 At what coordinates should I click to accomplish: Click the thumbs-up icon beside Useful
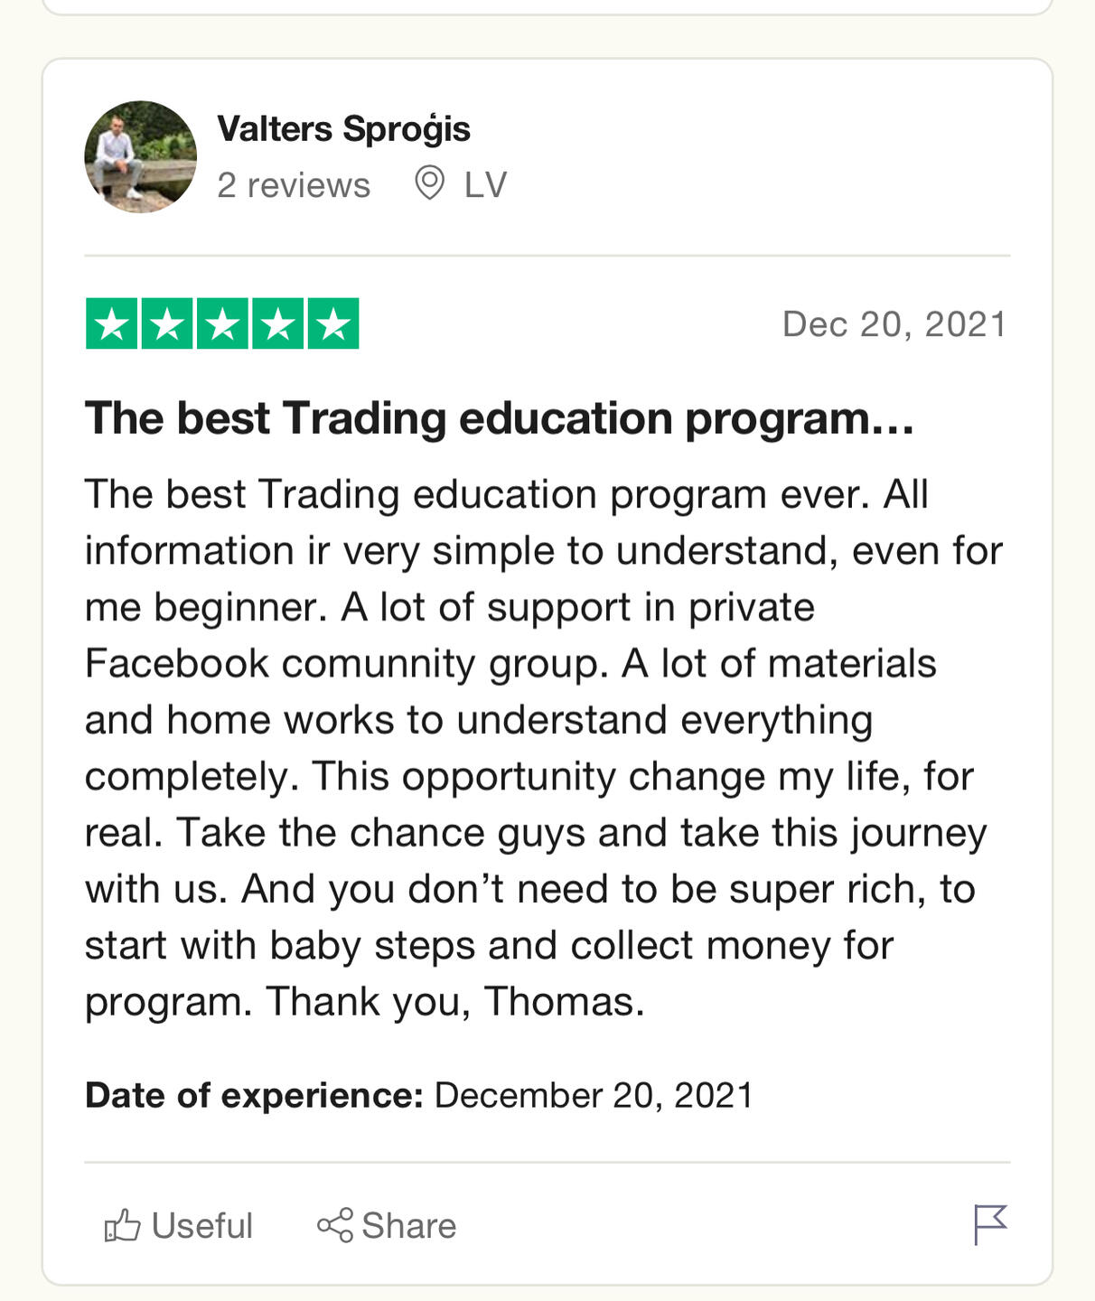pos(122,1226)
